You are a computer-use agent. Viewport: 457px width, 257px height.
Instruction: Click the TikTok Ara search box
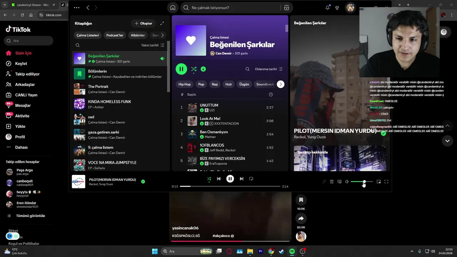click(29, 41)
